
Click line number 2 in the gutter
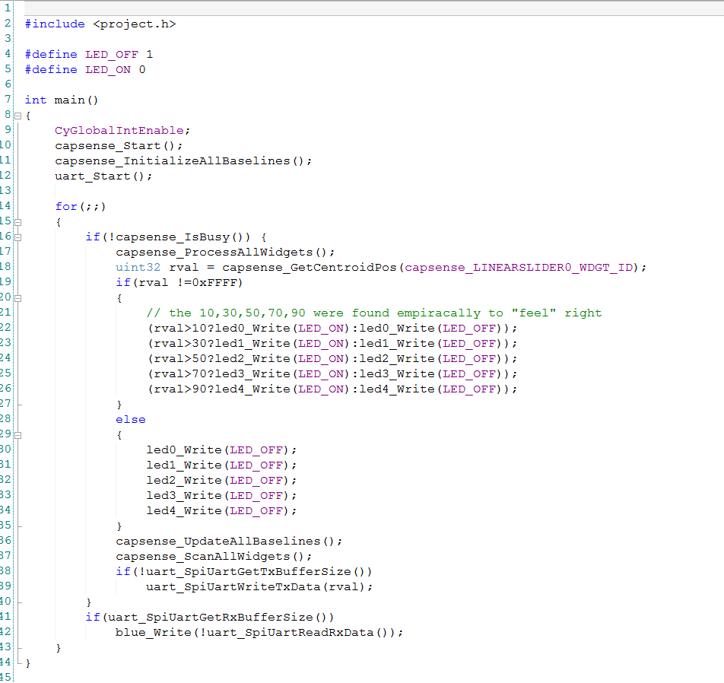pos(8,23)
